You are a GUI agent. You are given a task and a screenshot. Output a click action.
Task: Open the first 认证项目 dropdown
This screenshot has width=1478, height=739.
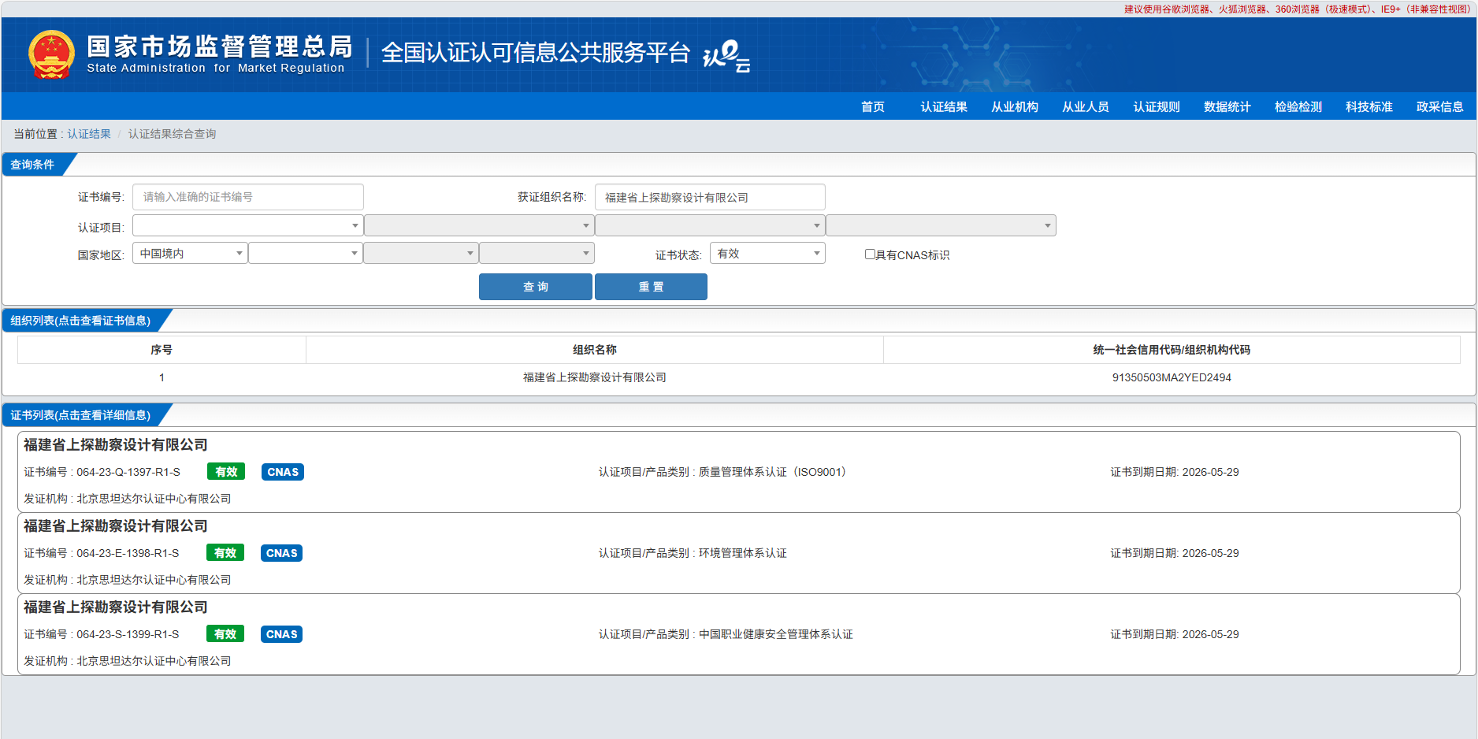pyautogui.click(x=247, y=226)
